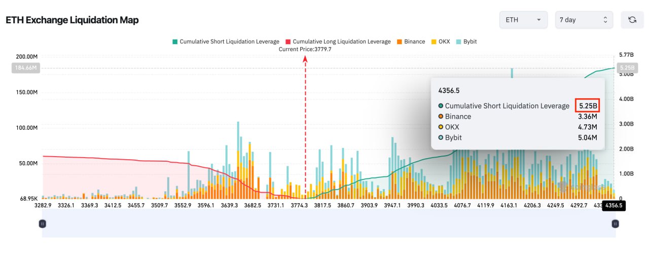Click the yellow OKX legend swatch
Image resolution: width=649 pixels, height=258 pixels.
tap(433, 42)
